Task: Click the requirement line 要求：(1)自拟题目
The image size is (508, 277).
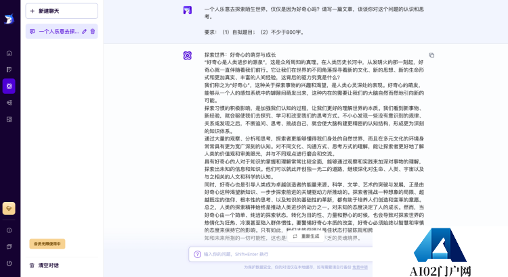Action: tap(254, 32)
